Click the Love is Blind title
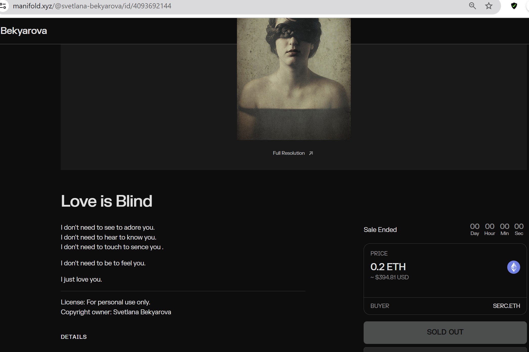This screenshot has height=352, width=529. [106, 201]
